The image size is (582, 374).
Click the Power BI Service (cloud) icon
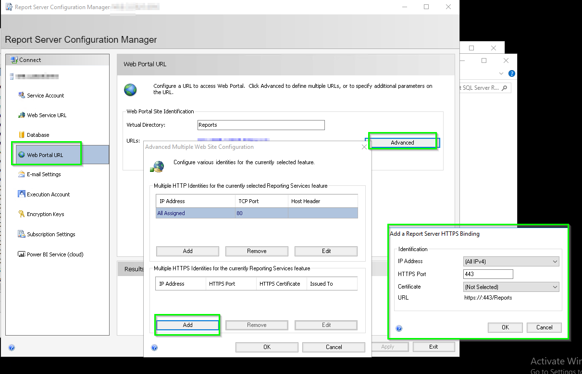click(21, 254)
